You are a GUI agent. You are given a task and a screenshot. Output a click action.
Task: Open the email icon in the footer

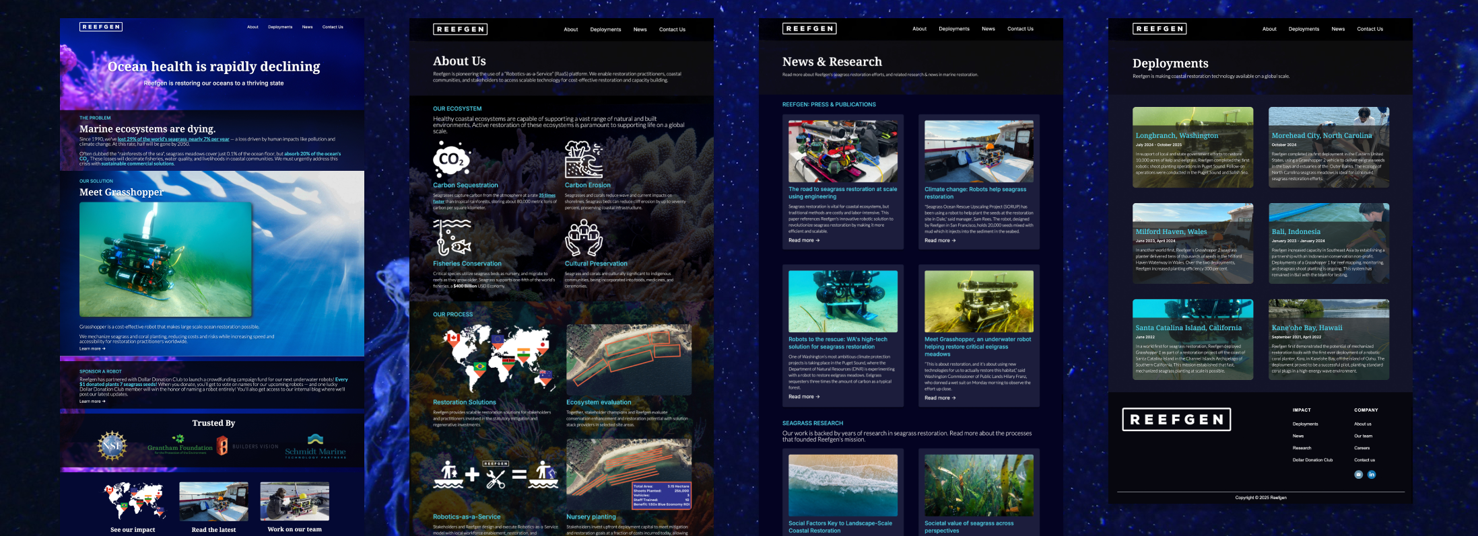[1358, 475]
